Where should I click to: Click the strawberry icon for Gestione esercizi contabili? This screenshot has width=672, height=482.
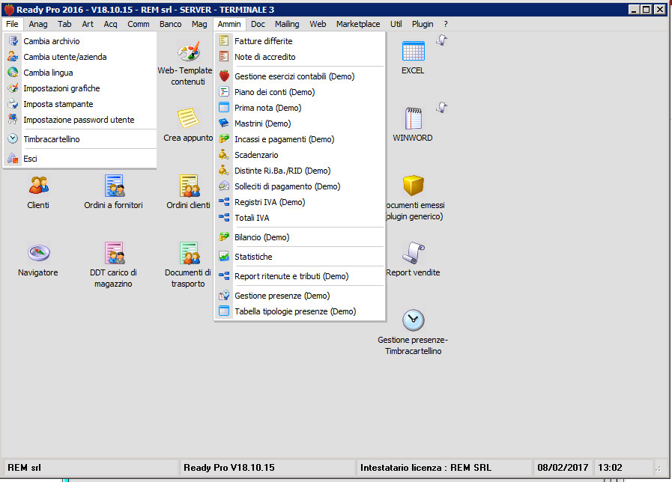click(x=224, y=76)
